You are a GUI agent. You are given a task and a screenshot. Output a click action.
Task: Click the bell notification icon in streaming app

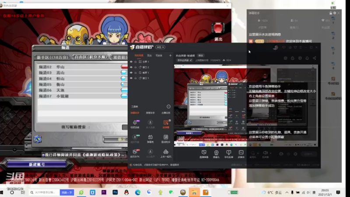(307, 58)
